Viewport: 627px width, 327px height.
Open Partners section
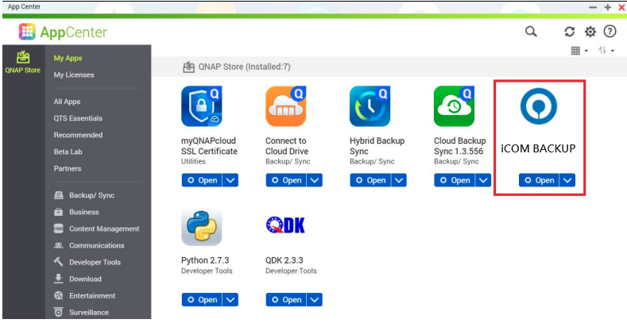(68, 168)
